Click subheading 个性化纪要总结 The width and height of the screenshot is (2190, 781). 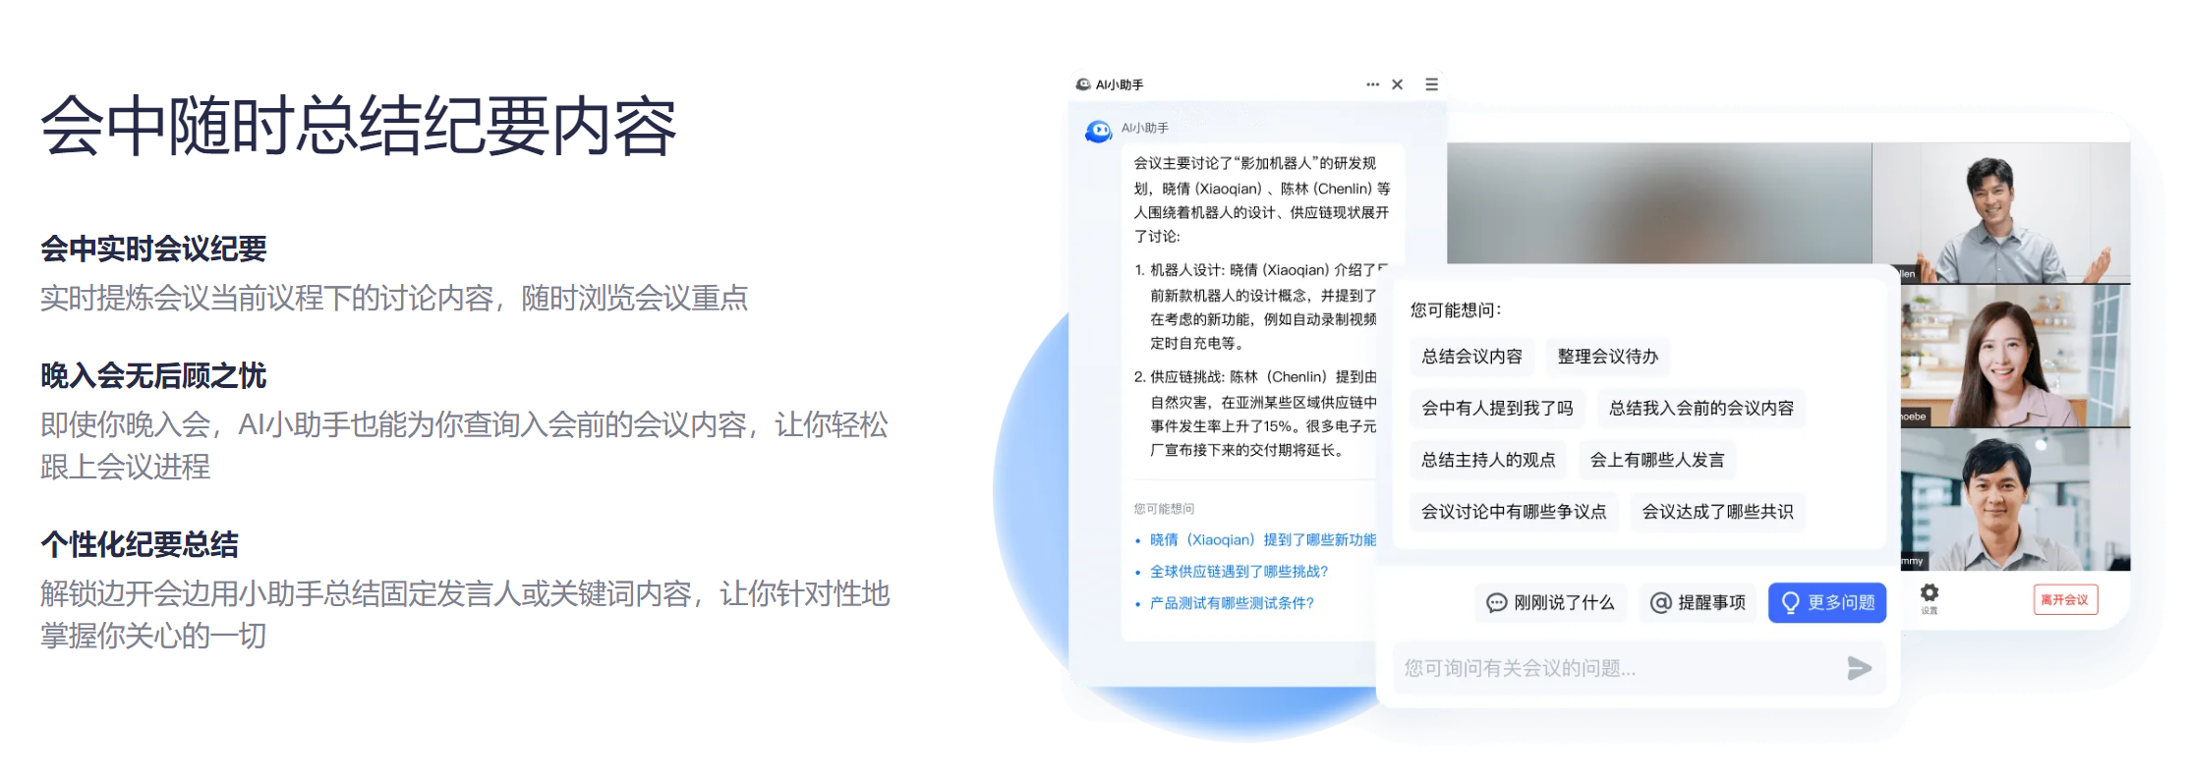tap(140, 544)
